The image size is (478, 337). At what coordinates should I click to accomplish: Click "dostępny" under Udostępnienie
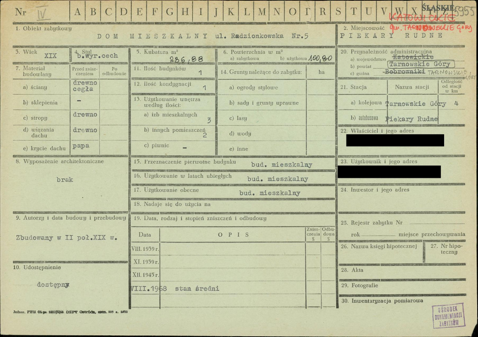point(53,285)
